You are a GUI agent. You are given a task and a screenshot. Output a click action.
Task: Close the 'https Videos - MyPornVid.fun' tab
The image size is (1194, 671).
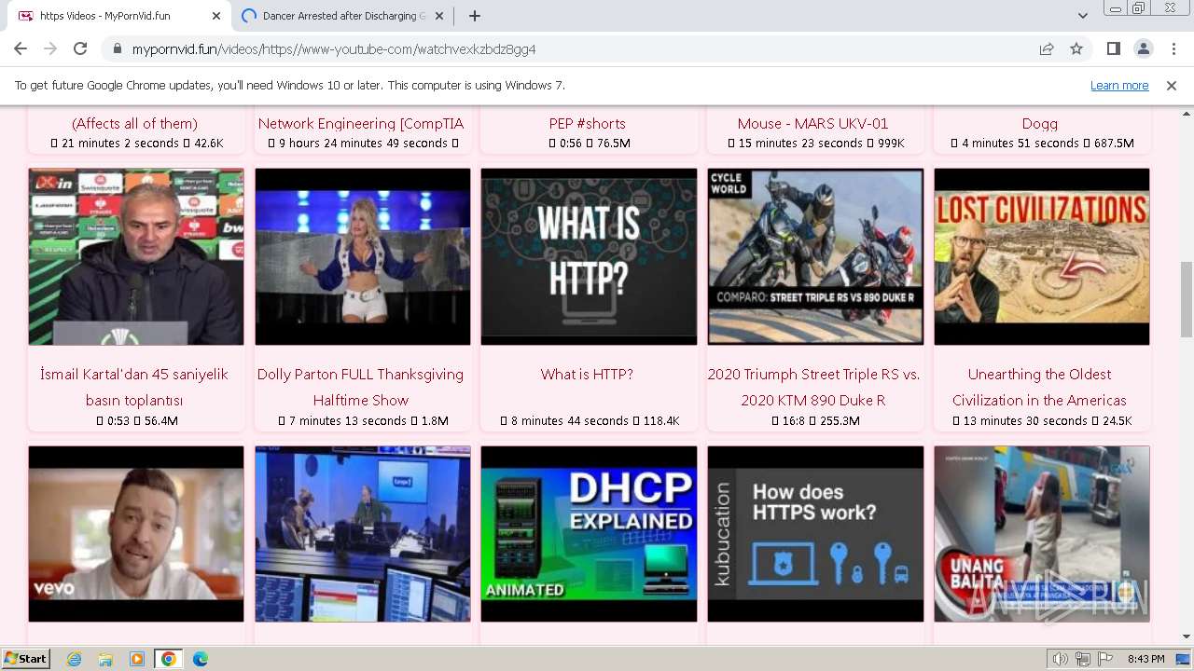216,16
